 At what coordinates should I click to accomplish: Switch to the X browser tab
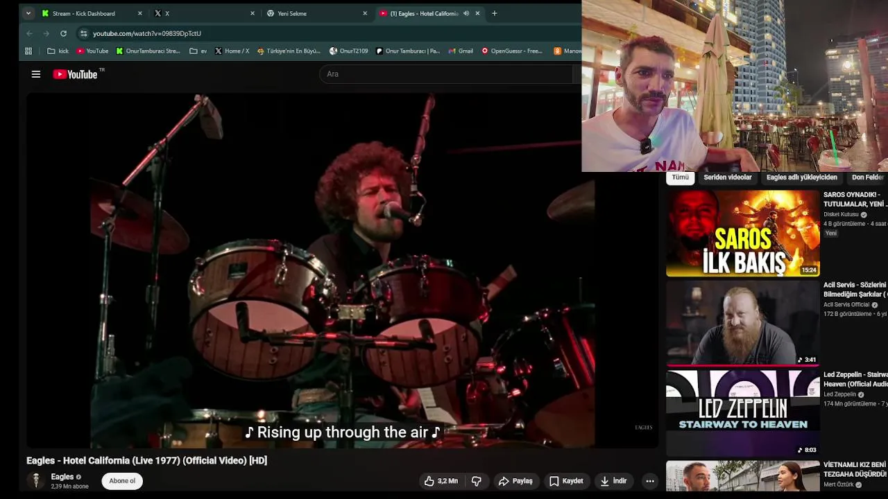point(166,13)
